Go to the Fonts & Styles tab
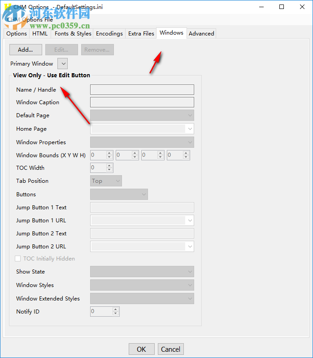 [x=73, y=34]
